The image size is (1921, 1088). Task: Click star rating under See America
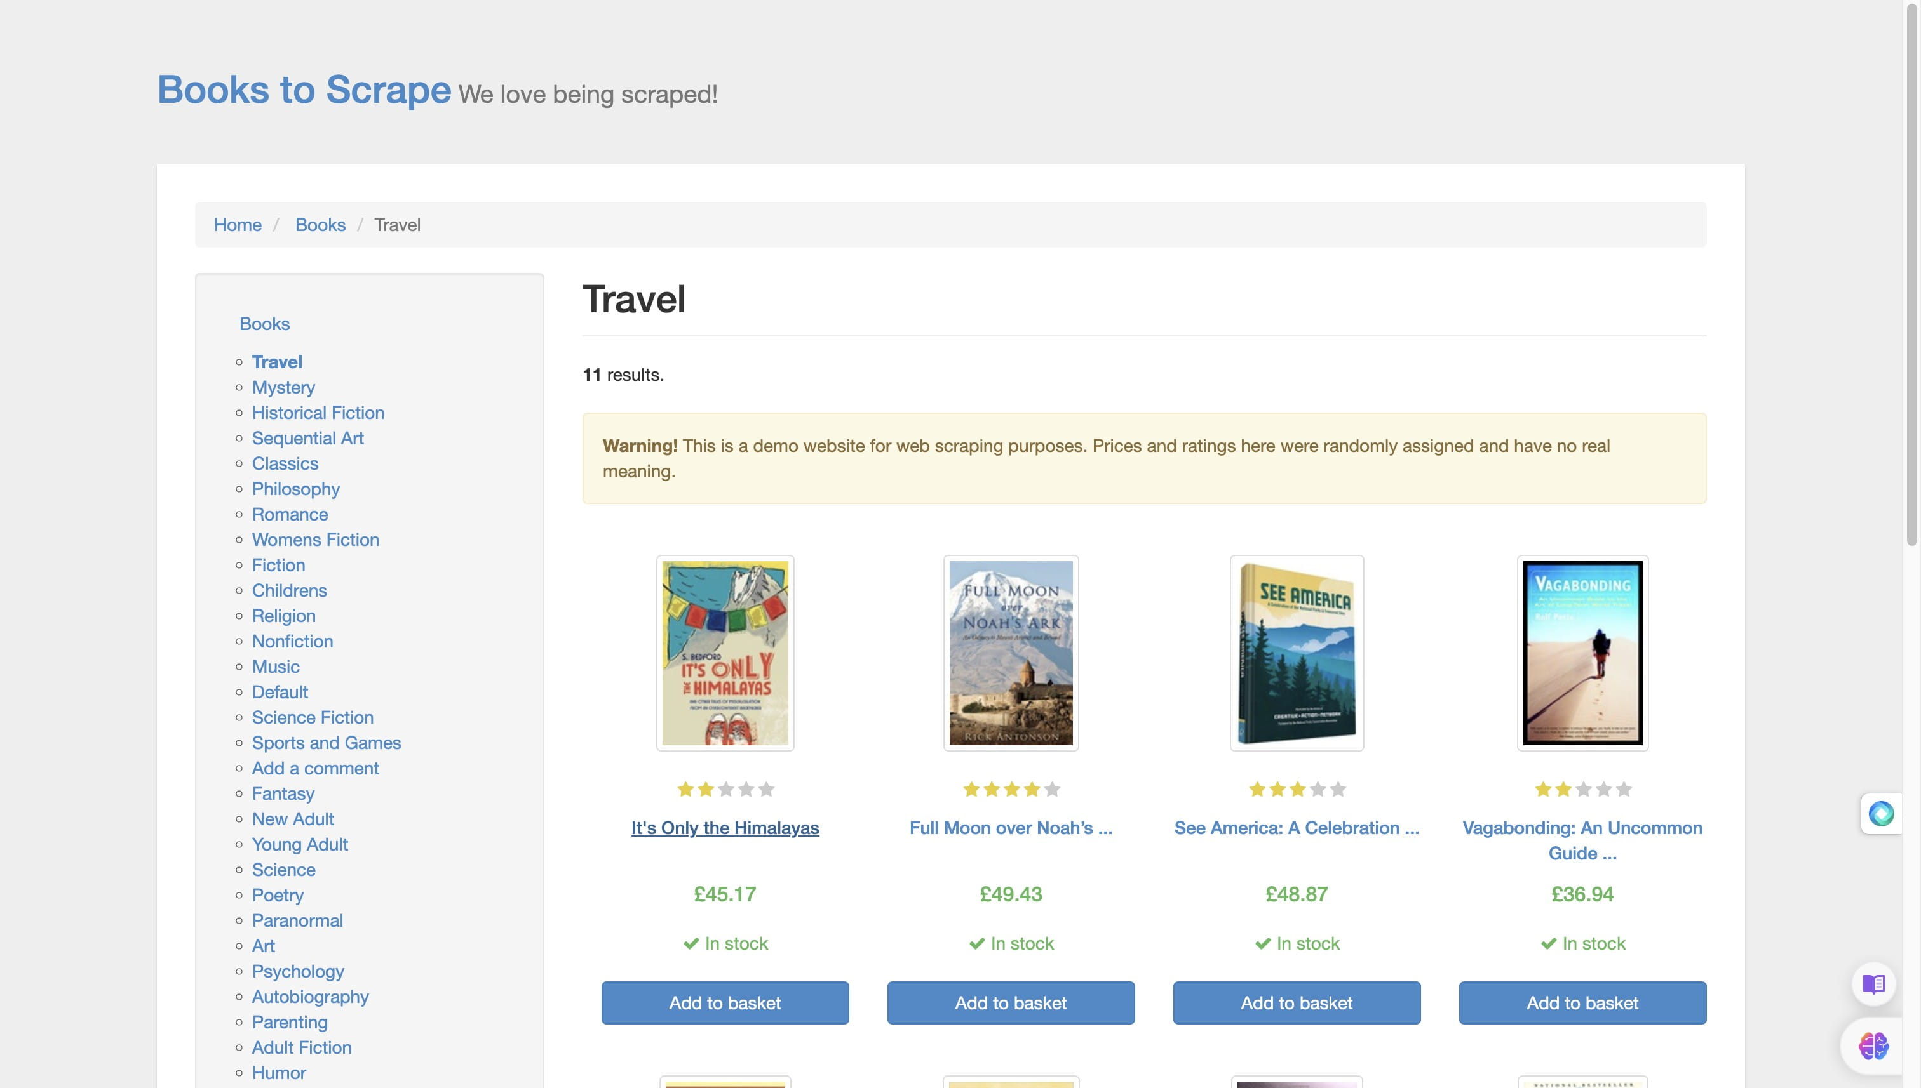[1297, 789]
